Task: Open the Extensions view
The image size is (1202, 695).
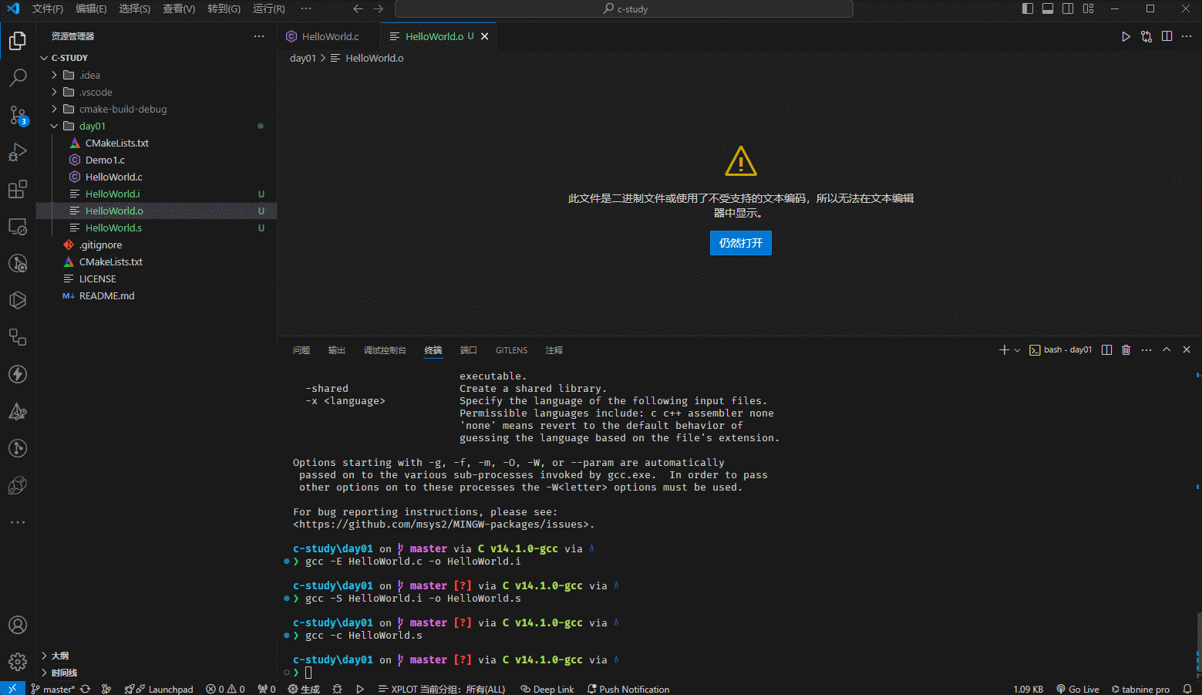Action: click(x=18, y=189)
